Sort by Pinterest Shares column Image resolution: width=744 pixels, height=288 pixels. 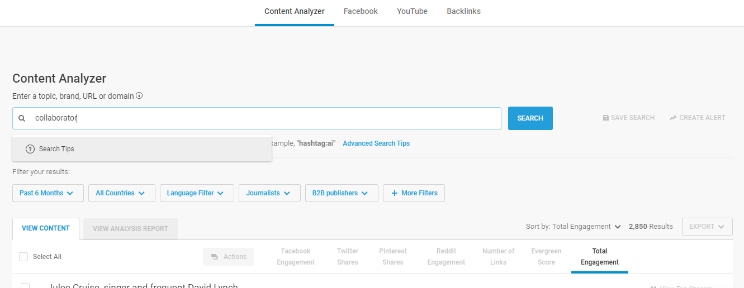(393, 257)
